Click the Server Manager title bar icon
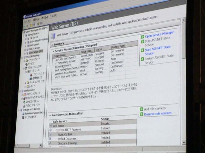The height and width of the screenshot is (153, 205). [25, 17]
